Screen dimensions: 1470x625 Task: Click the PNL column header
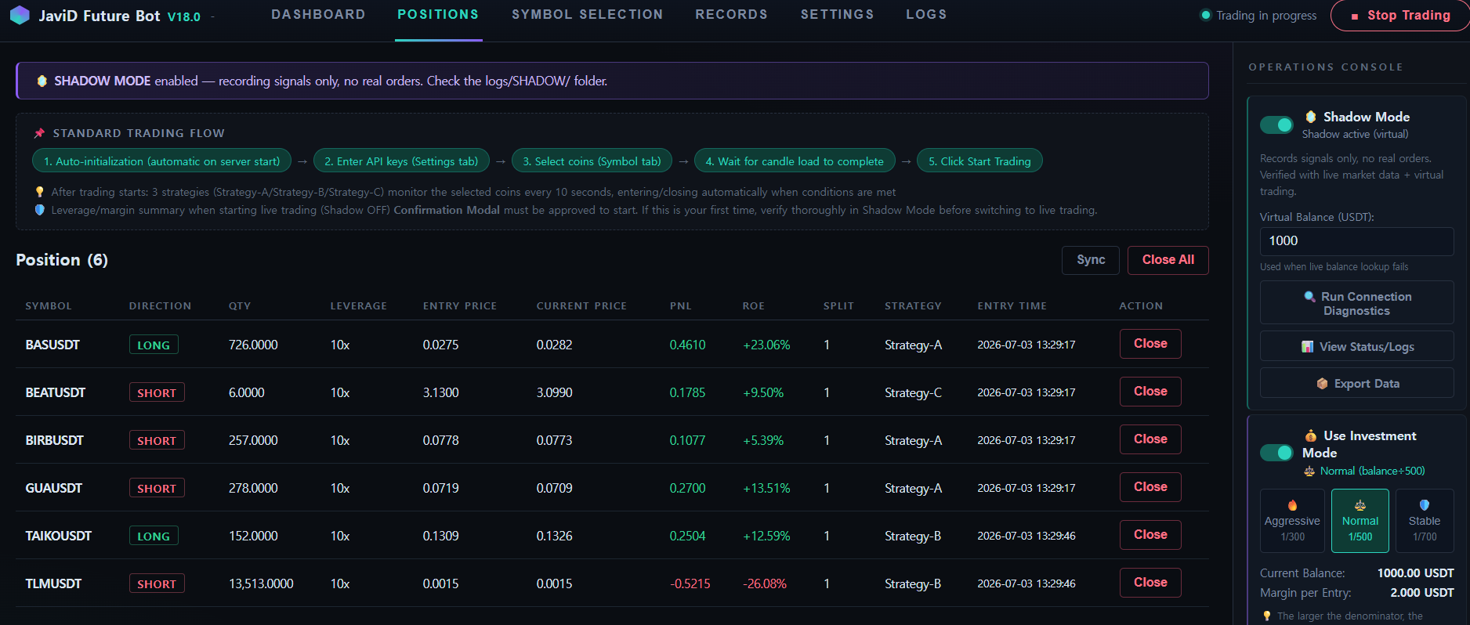(681, 306)
